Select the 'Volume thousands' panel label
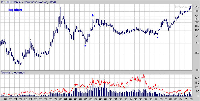 13,72
